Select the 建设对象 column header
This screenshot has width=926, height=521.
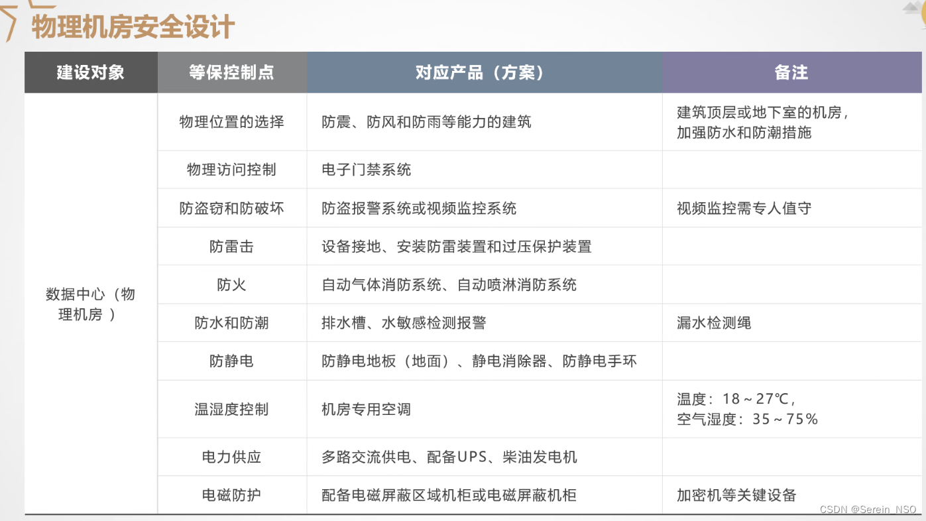[x=91, y=72]
